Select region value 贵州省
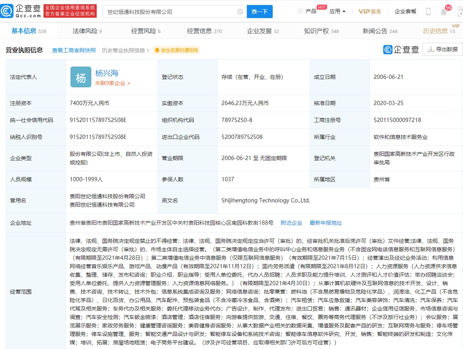463x349 pixels. (381, 179)
